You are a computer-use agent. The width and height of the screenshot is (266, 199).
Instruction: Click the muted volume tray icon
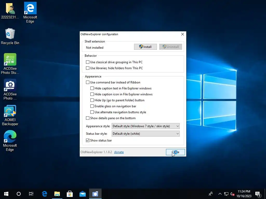(x=232, y=194)
